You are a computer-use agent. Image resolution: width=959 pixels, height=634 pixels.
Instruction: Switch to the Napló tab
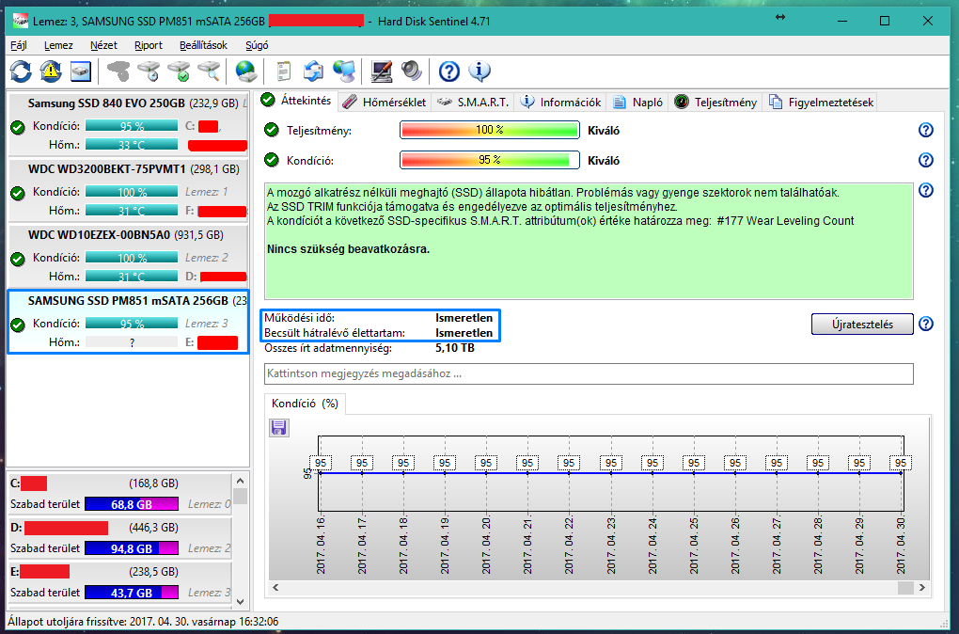pos(637,103)
